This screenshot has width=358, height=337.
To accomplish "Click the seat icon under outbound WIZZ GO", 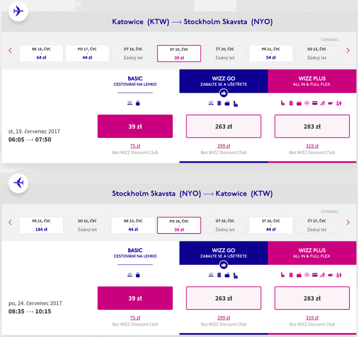I will click(x=235, y=103).
